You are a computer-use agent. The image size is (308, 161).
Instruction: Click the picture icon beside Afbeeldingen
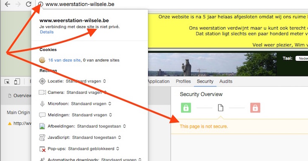coord(42,126)
